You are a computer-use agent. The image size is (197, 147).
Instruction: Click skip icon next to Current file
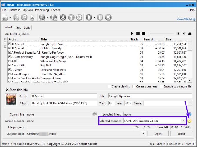[x=95, y=114]
